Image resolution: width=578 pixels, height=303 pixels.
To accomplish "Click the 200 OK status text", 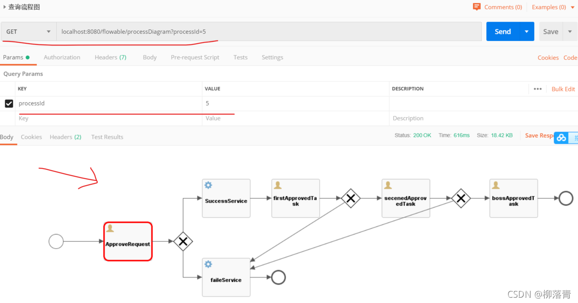I will click(422, 135).
